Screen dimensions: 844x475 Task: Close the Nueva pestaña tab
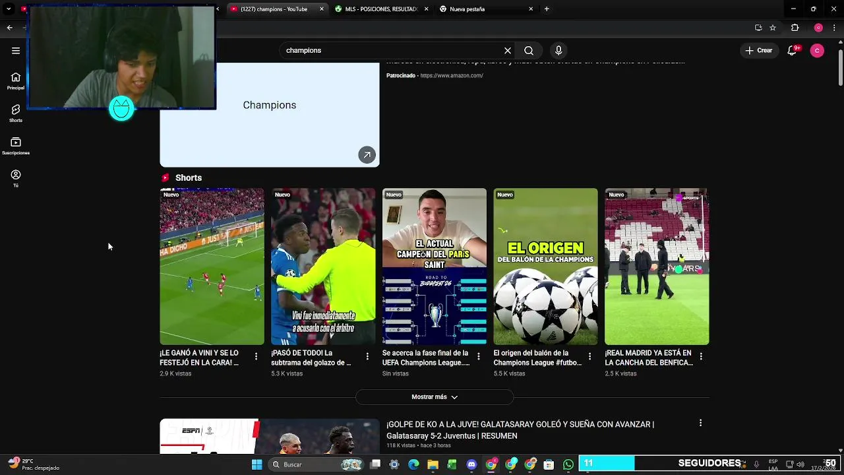pyautogui.click(x=531, y=9)
